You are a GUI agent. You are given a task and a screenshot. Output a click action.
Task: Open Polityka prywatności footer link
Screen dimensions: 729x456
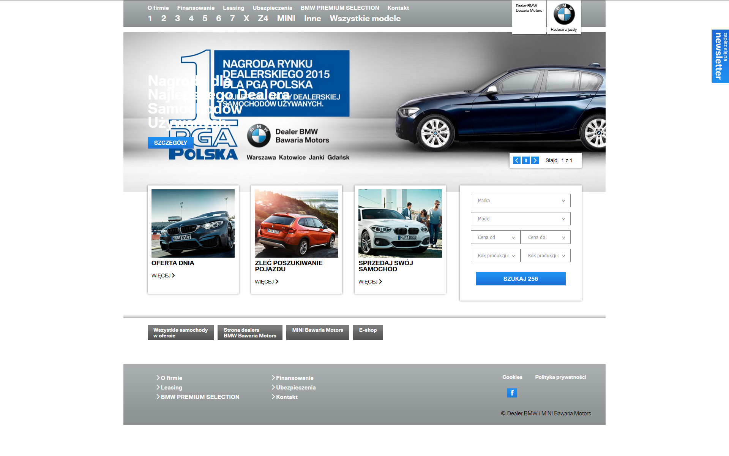(560, 377)
